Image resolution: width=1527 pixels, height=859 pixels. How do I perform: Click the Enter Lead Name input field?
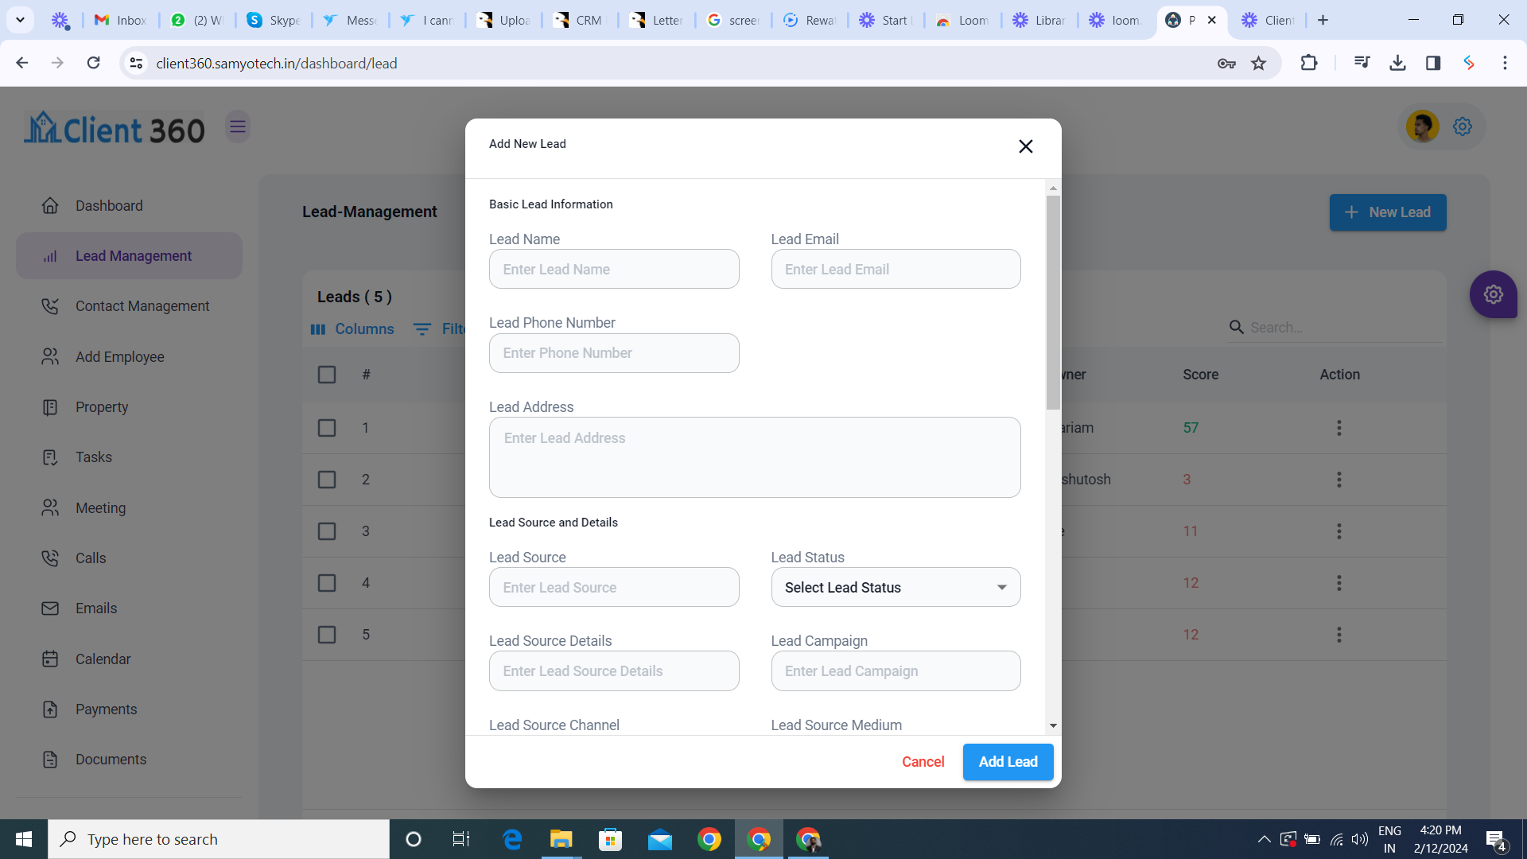[x=614, y=269]
